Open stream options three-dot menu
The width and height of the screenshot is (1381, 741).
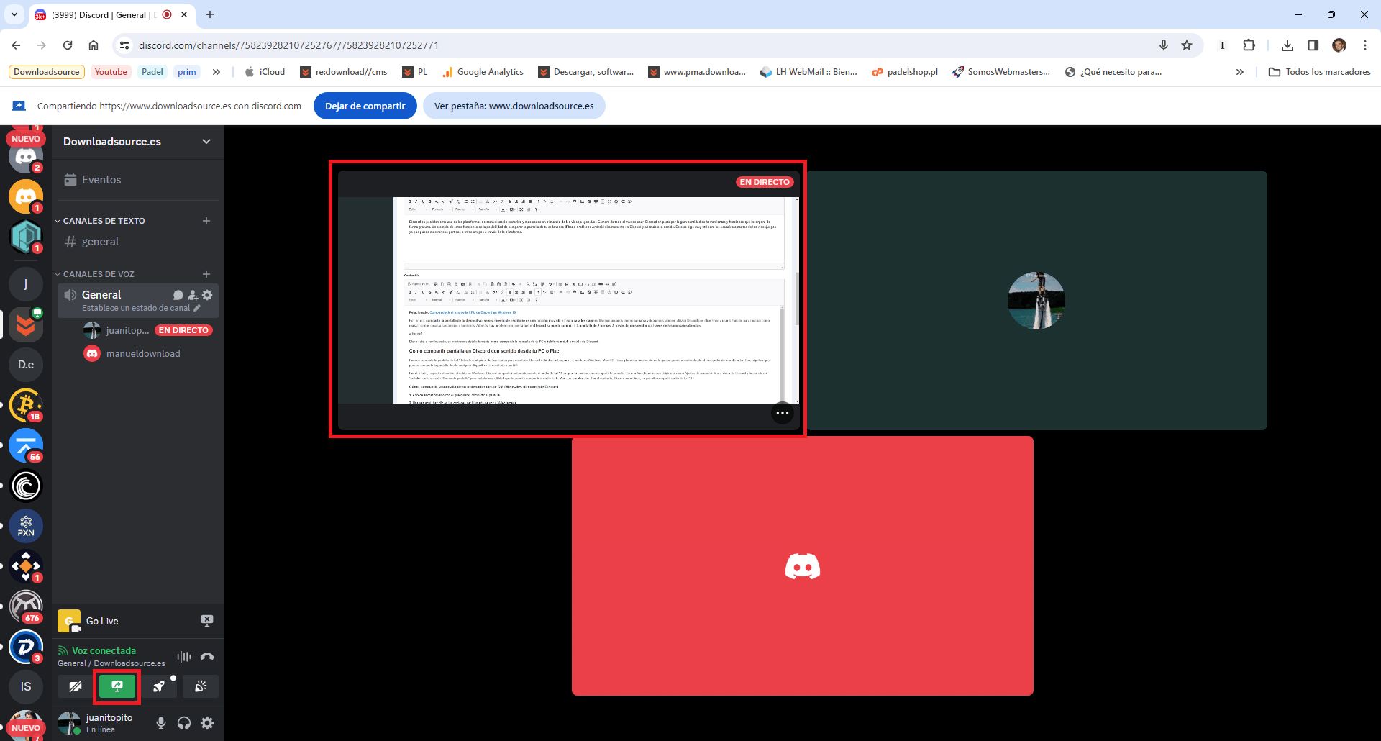pyautogui.click(x=783, y=413)
